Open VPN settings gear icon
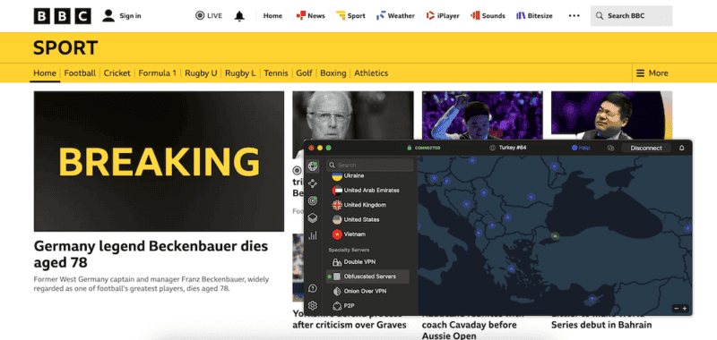Image resolution: width=717 pixels, height=340 pixels. point(313,305)
